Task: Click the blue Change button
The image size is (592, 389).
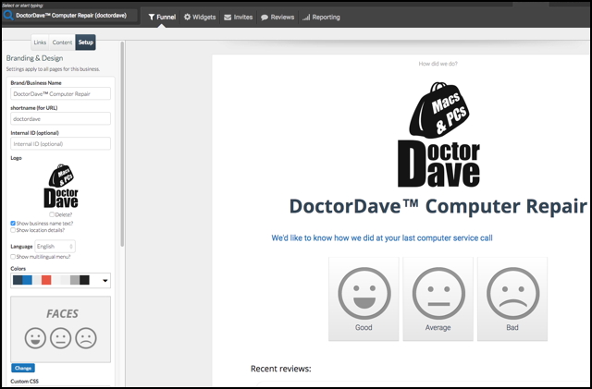Action: pyautogui.click(x=23, y=368)
